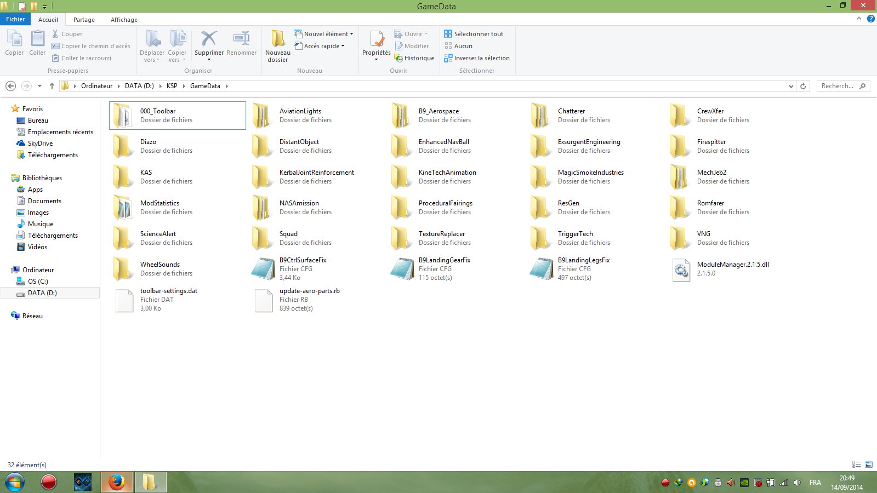Click the Coller clipboard icon
This screenshot has height=493, width=877.
click(37, 43)
